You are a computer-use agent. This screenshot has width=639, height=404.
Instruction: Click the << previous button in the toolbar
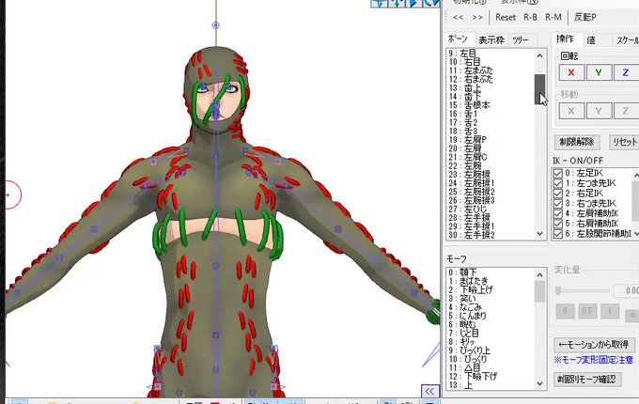click(459, 18)
